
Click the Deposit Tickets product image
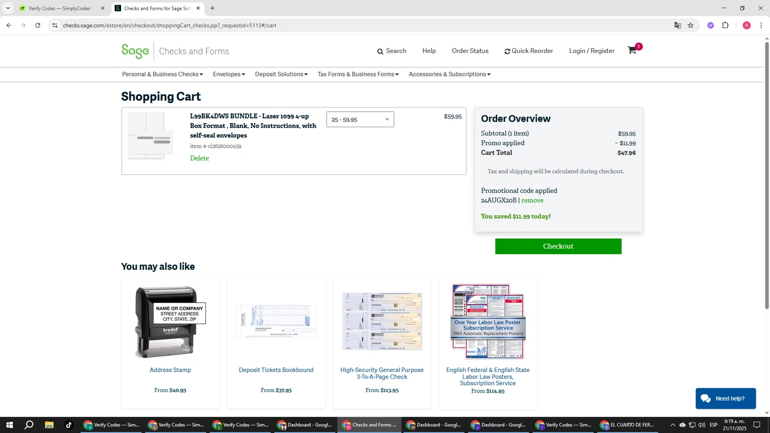click(x=276, y=322)
